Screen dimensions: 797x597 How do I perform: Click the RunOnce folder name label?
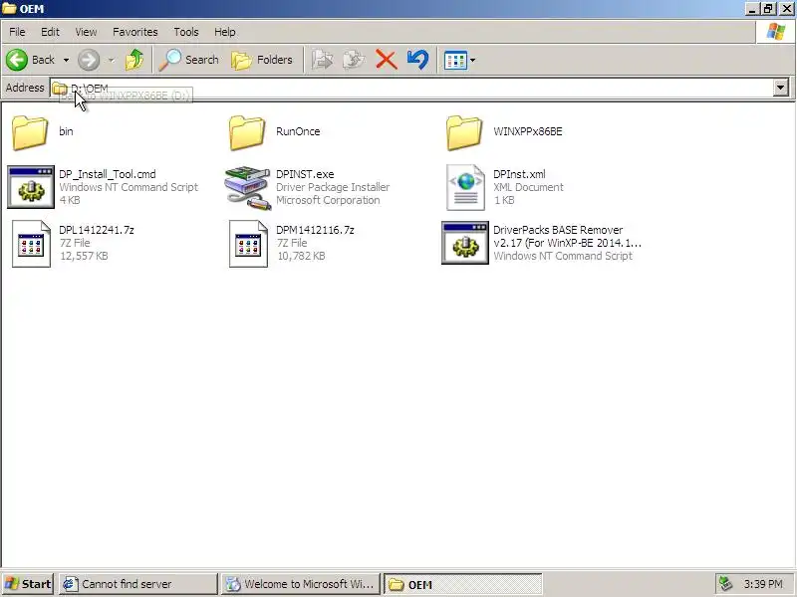pyautogui.click(x=298, y=131)
